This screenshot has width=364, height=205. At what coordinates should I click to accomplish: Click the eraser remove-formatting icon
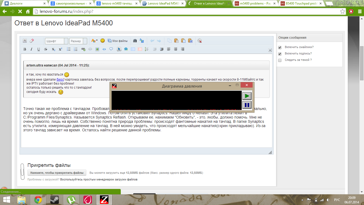click(x=32, y=41)
